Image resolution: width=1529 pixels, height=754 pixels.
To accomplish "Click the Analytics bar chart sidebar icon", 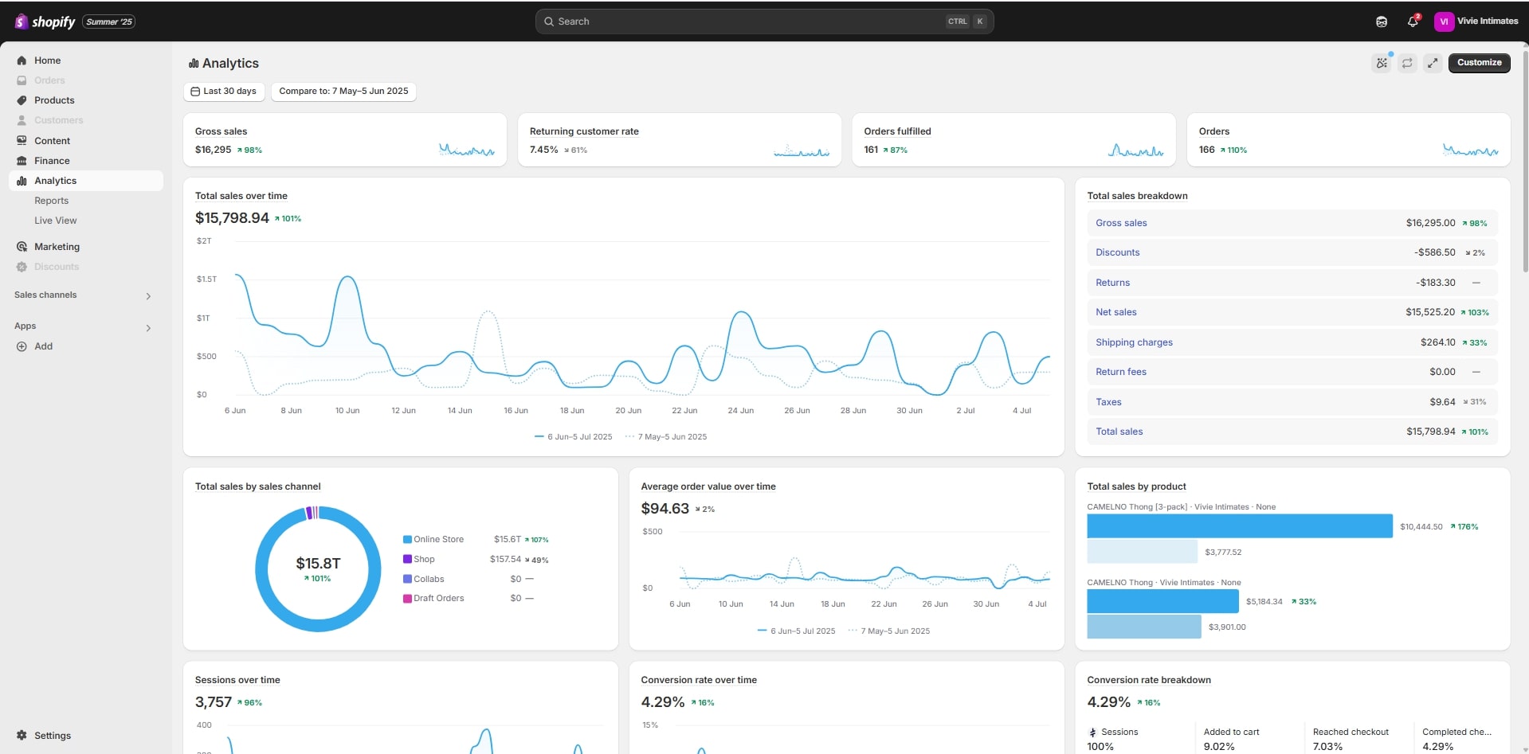I will tap(22, 181).
